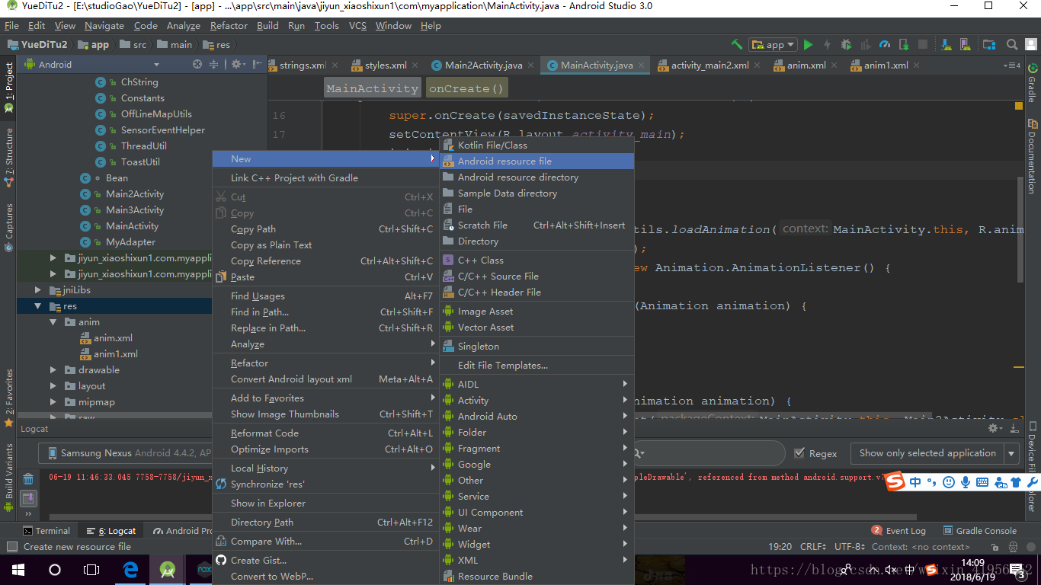The width and height of the screenshot is (1041, 585).
Task: Open the app run configuration dropdown
Action: (773, 45)
